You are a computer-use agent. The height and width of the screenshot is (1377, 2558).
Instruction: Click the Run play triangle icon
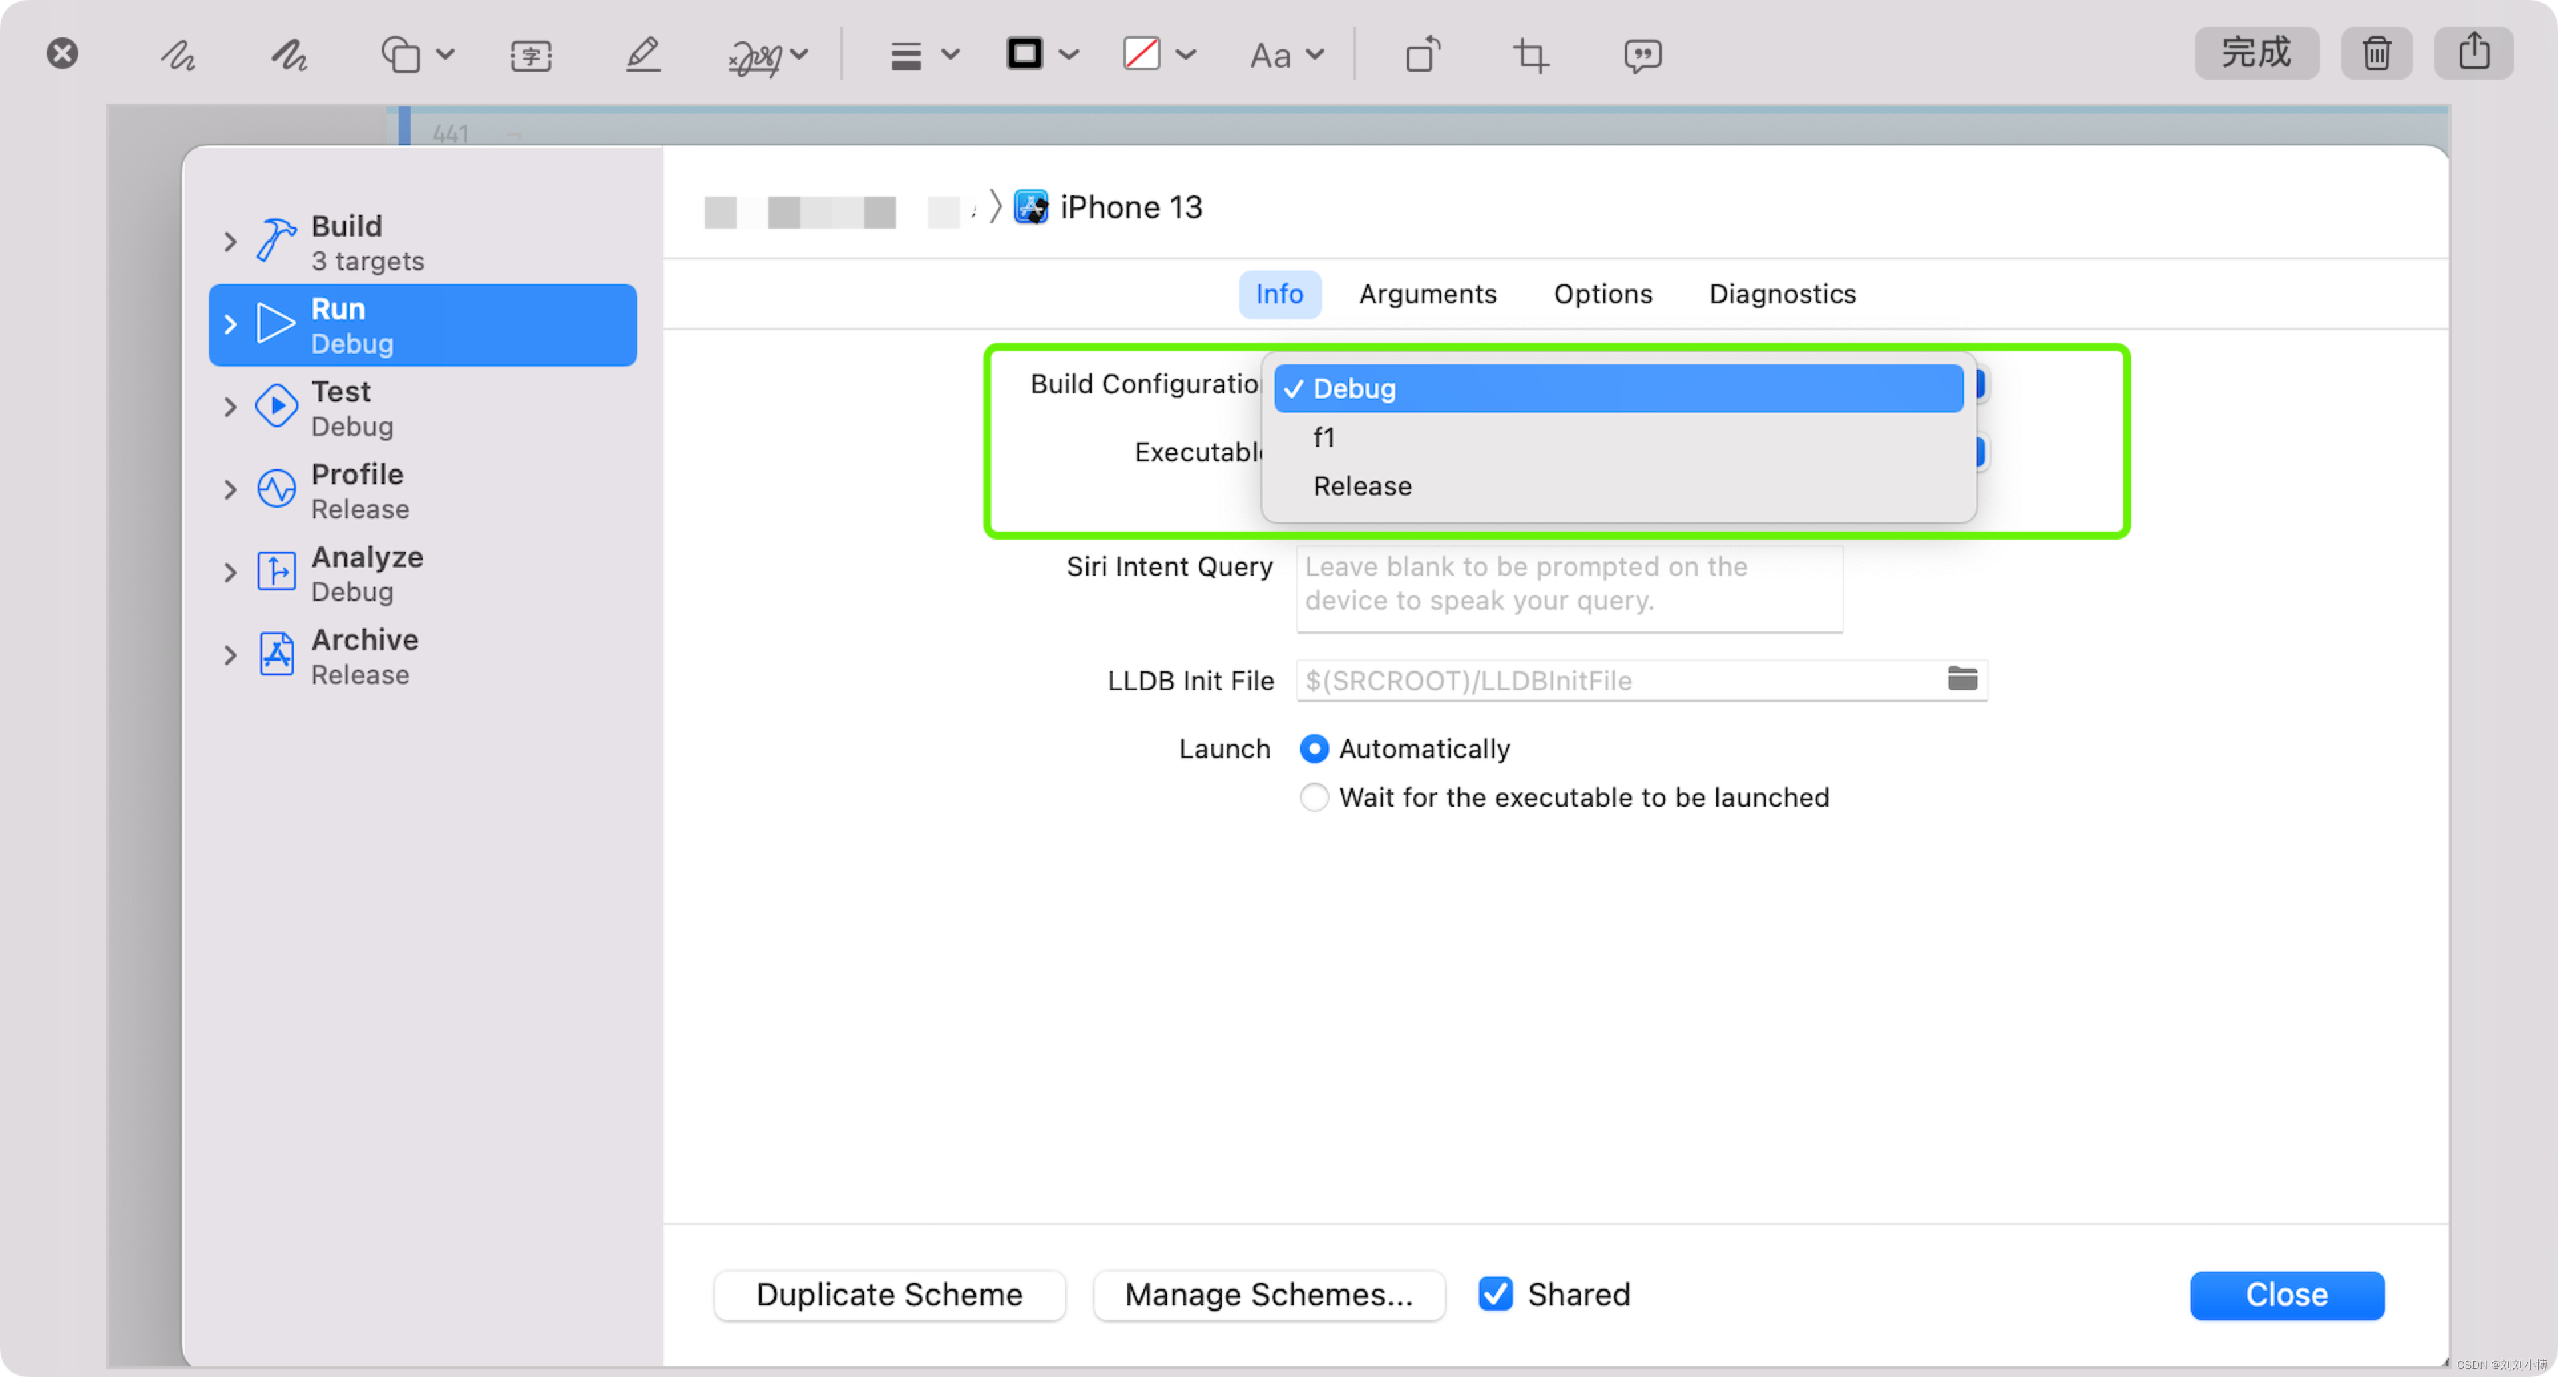[276, 324]
